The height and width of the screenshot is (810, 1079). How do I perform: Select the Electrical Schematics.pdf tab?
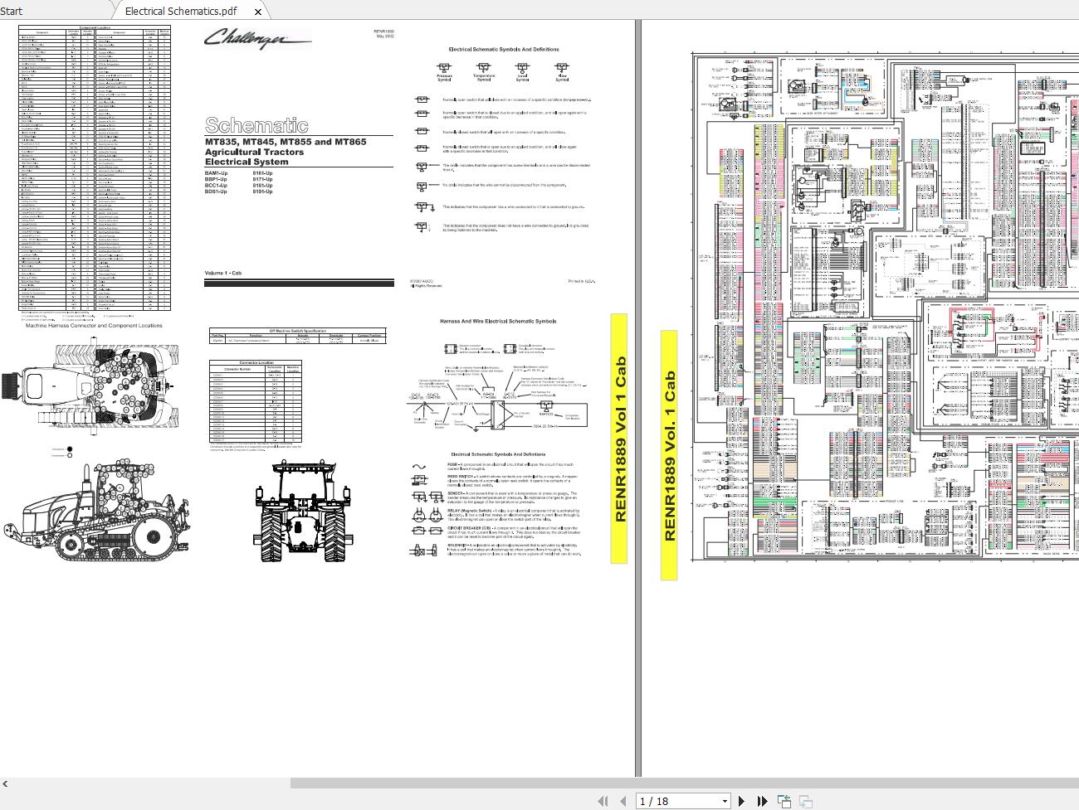click(180, 11)
